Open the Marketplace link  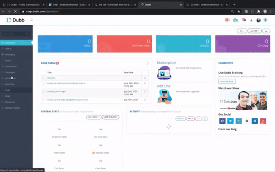click(166, 63)
